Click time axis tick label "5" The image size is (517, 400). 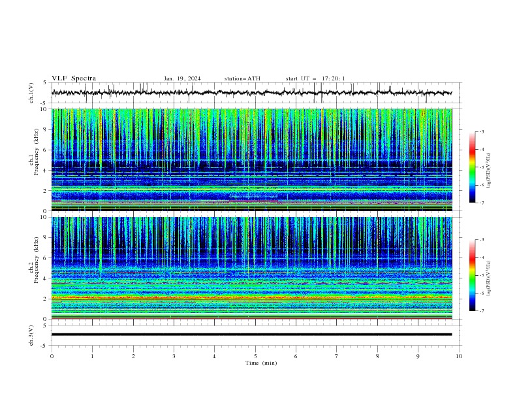[x=255, y=356]
